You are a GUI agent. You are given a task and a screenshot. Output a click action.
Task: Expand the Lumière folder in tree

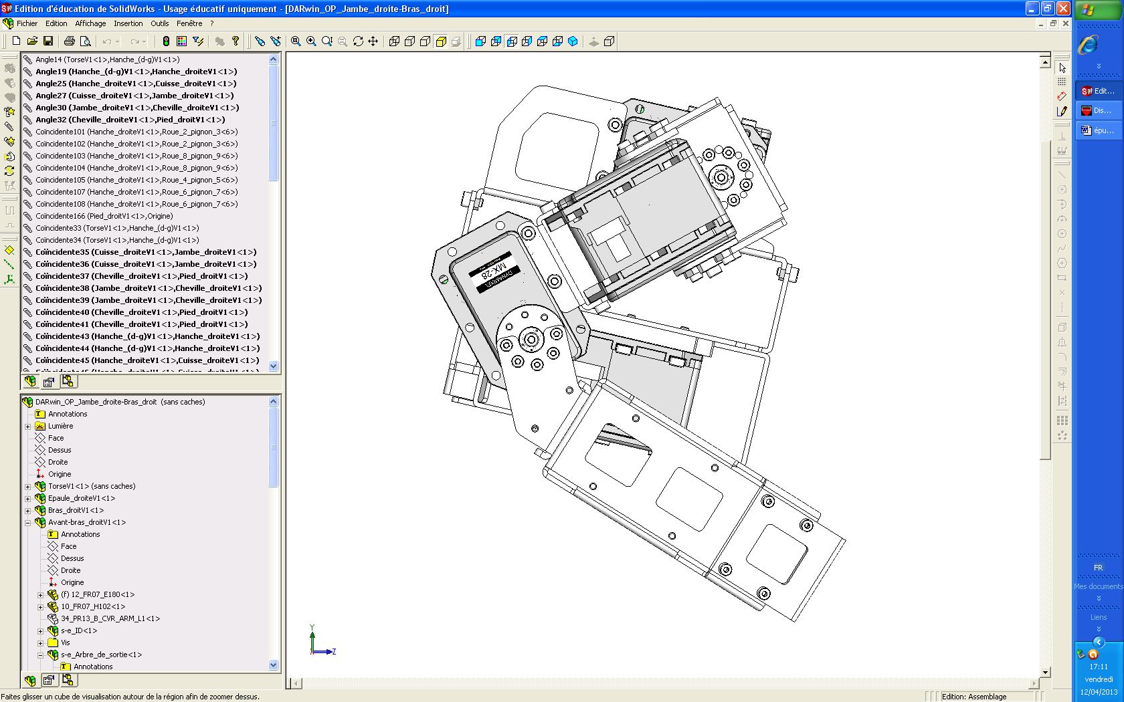[28, 427]
